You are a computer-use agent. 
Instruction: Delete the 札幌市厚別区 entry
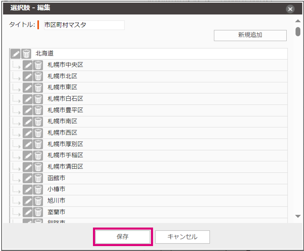pos(38,144)
